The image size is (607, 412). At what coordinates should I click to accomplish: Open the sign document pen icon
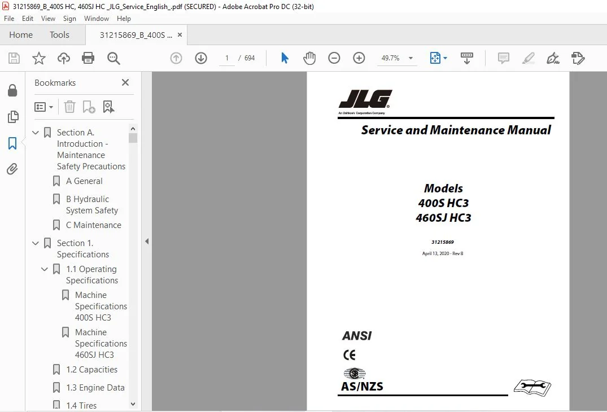553,58
